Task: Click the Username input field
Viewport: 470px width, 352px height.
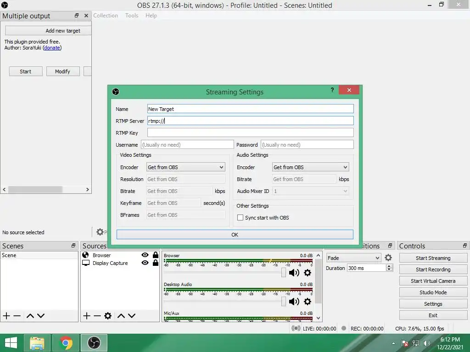Action: pyautogui.click(x=187, y=144)
